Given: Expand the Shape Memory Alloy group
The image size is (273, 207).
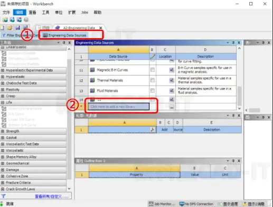Looking at the screenshot, I should coord(3,157).
